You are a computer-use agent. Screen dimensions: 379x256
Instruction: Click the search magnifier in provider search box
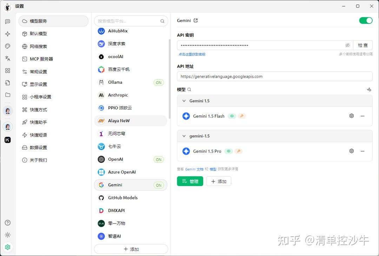tap(162, 21)
